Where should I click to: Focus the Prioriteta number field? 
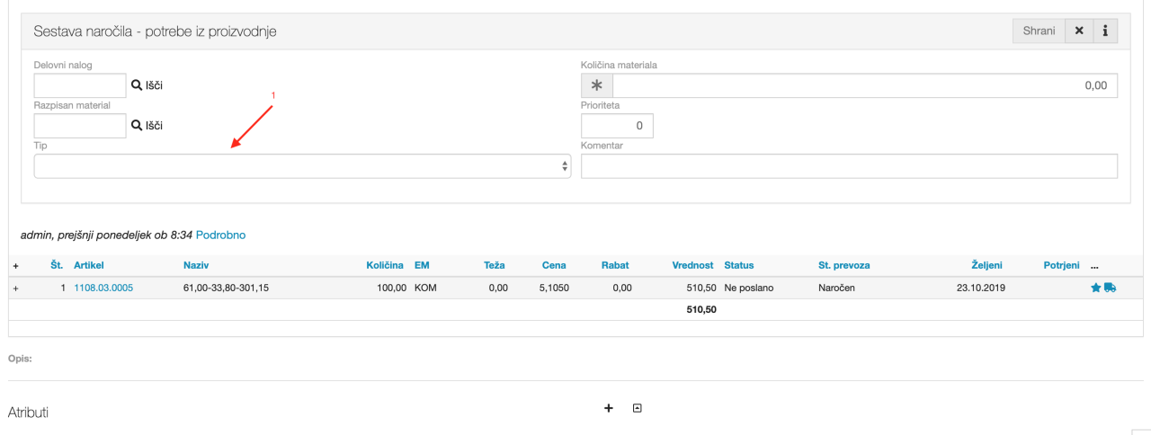[x=617, y=126]
